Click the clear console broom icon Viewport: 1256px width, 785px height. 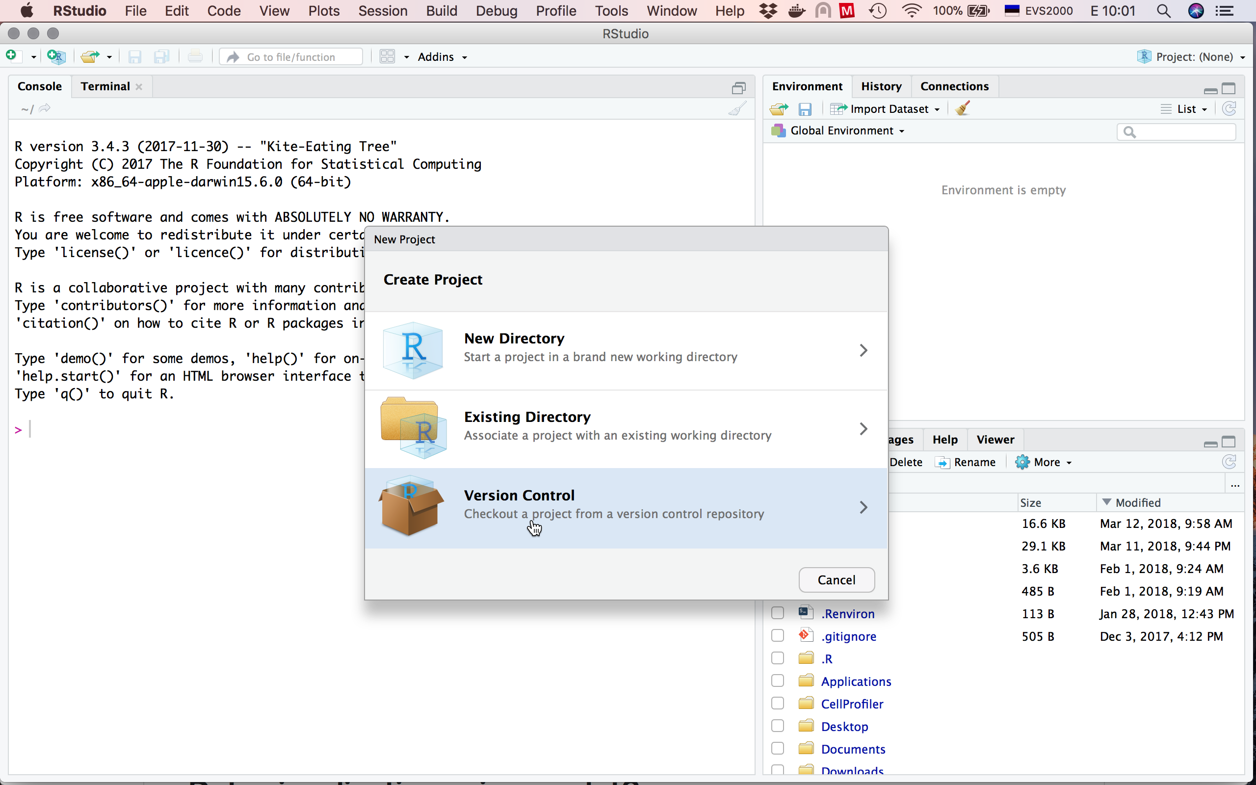pyautogui.click(x=737, y=108)
